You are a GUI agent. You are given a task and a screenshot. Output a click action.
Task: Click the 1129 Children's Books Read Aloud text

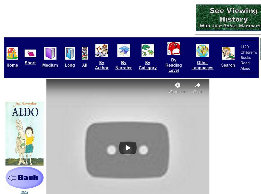[x=249, y=58]
